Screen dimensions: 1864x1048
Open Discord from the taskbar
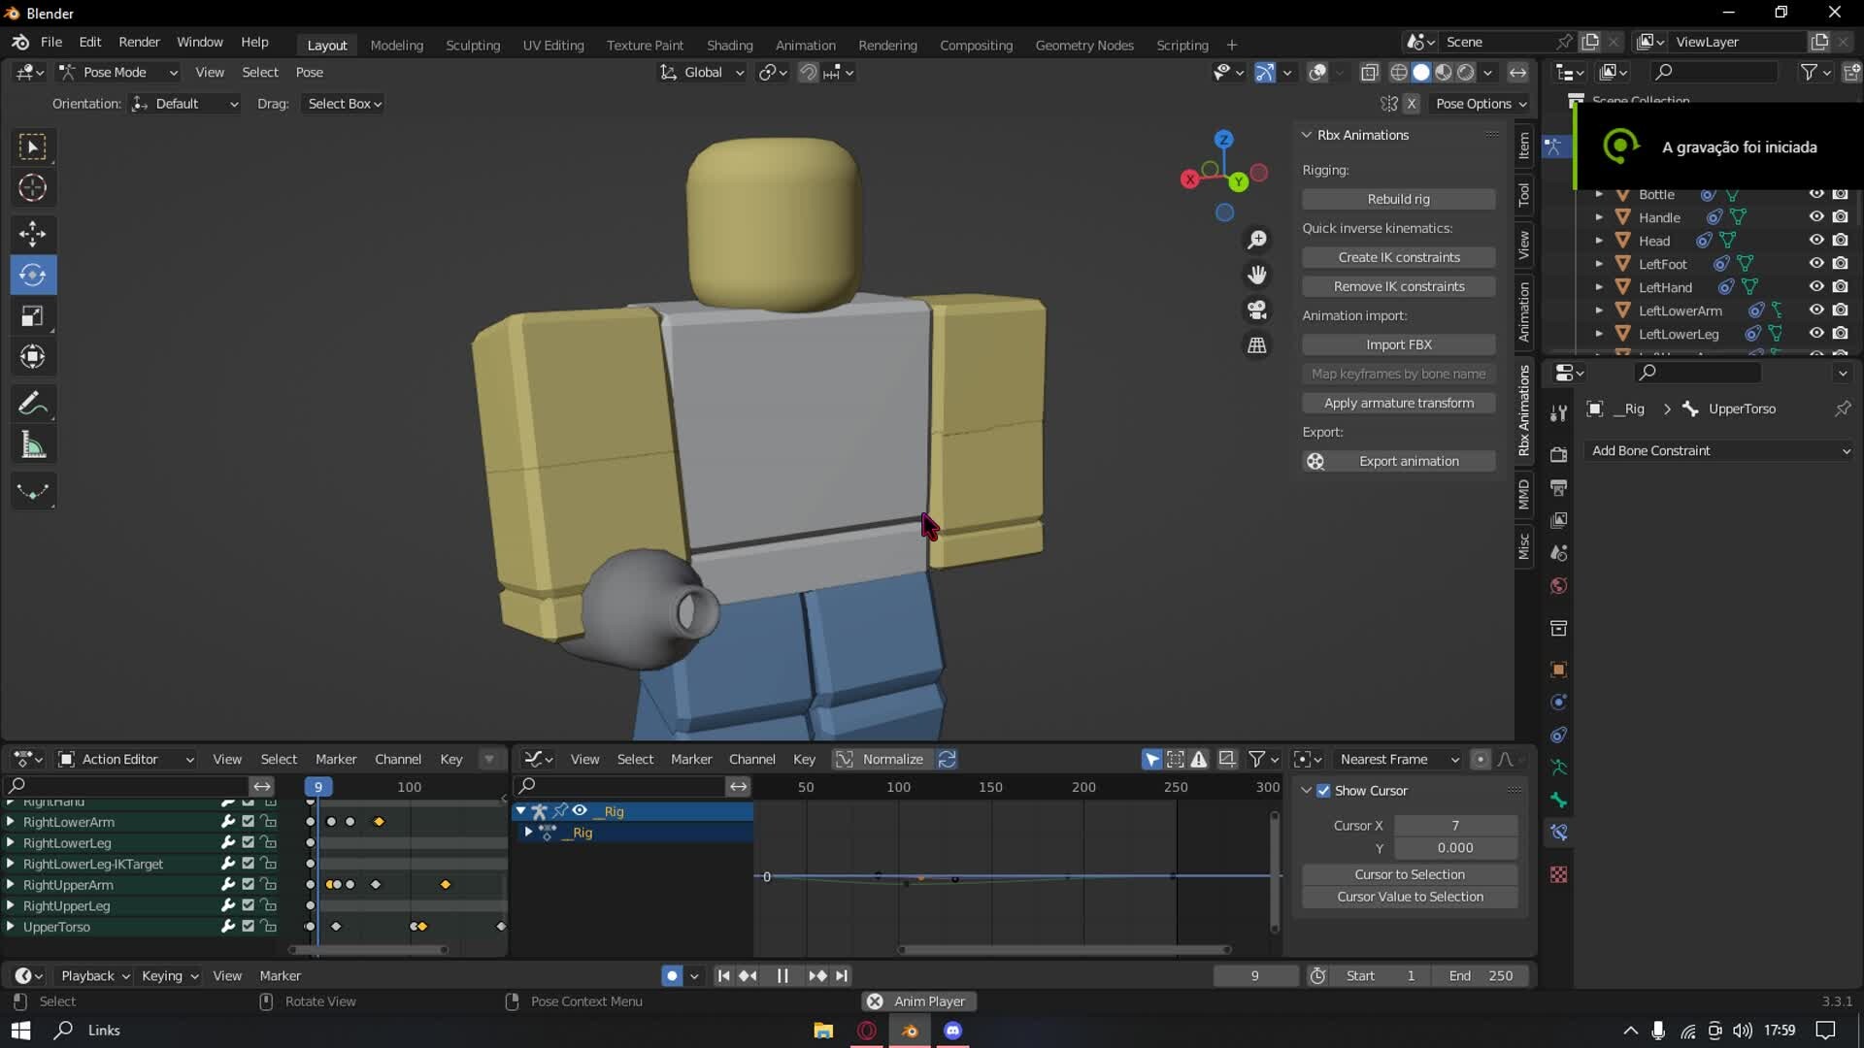point(952,1031)
